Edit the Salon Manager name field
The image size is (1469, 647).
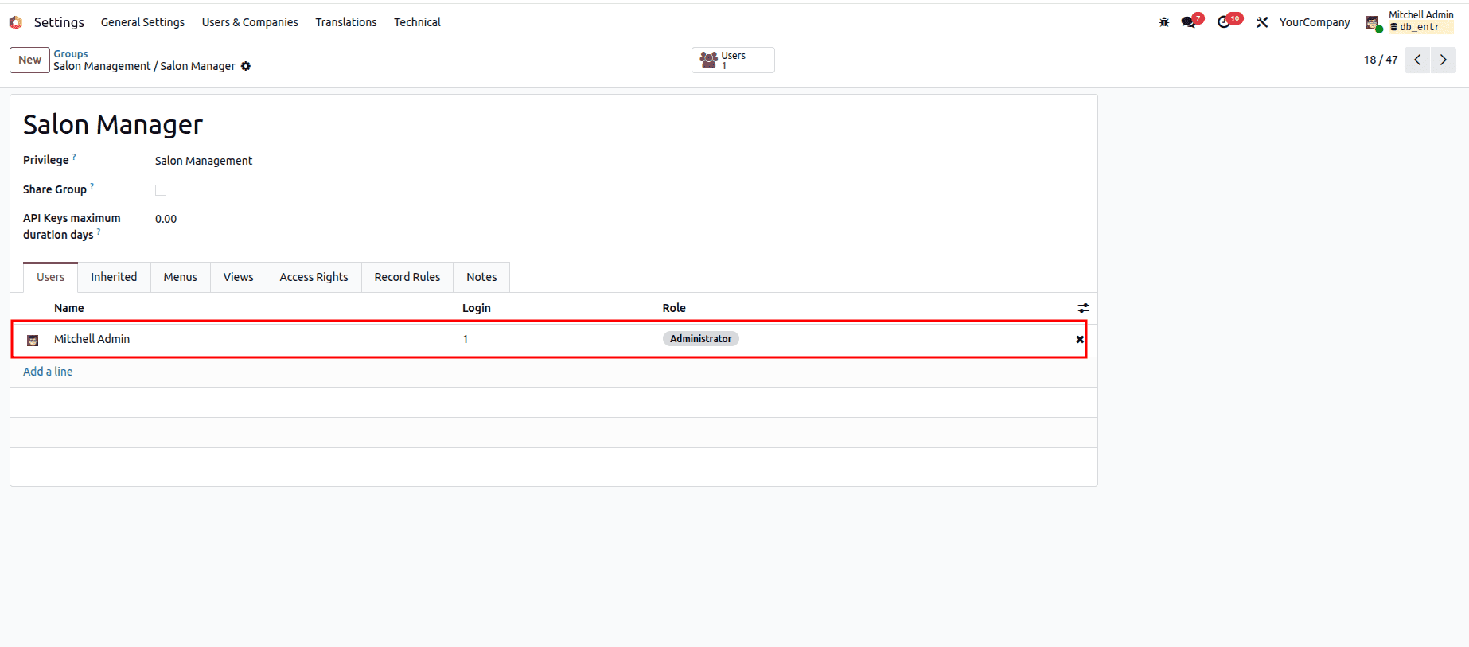pyautogui.click(x=113, y=124)
